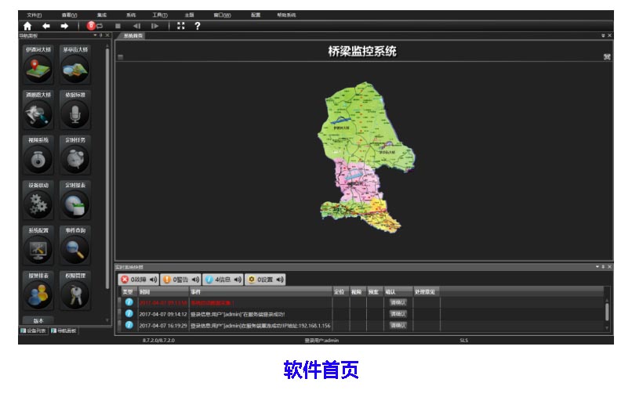
Task: Open the navigation panel dropdown arrow
Action: click(95, 35)
